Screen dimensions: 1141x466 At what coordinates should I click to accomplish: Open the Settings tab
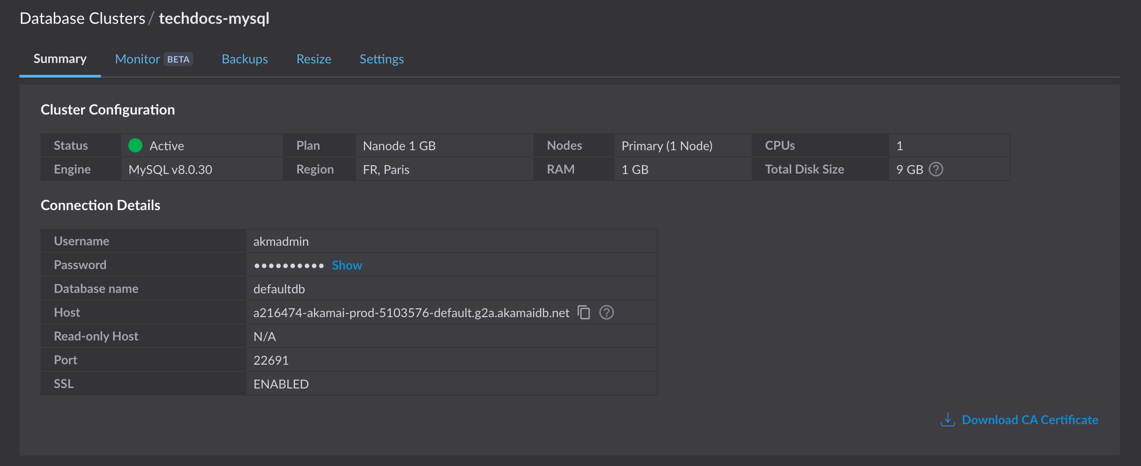[x=381, y=59]
